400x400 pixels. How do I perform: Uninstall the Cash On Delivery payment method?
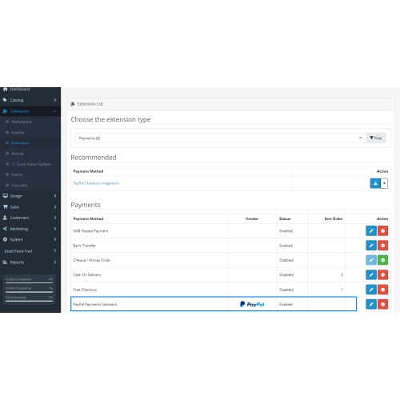[x=382, y=274]
